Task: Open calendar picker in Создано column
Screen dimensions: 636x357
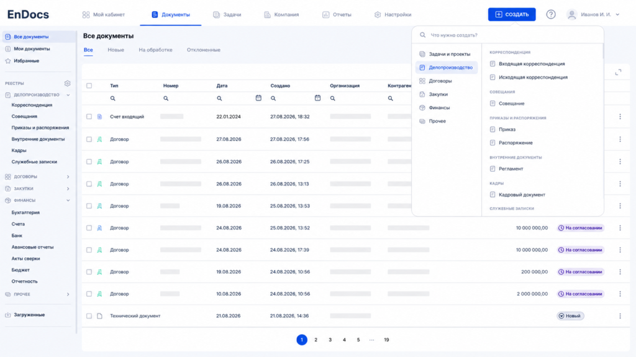Action: pyautogui.click(x=317, y=98)
